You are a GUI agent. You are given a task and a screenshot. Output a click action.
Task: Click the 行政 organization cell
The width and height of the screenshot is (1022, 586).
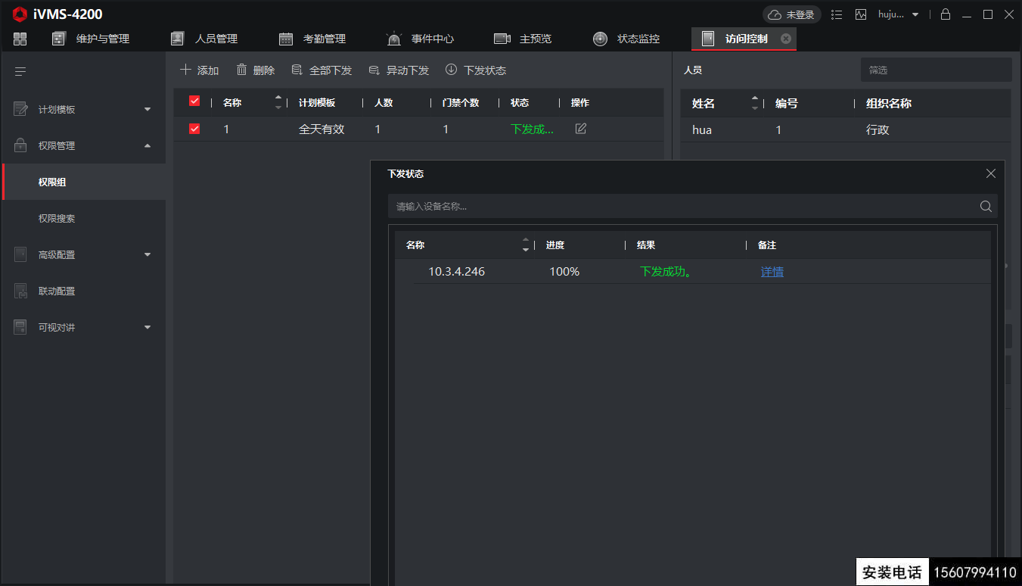878,129
